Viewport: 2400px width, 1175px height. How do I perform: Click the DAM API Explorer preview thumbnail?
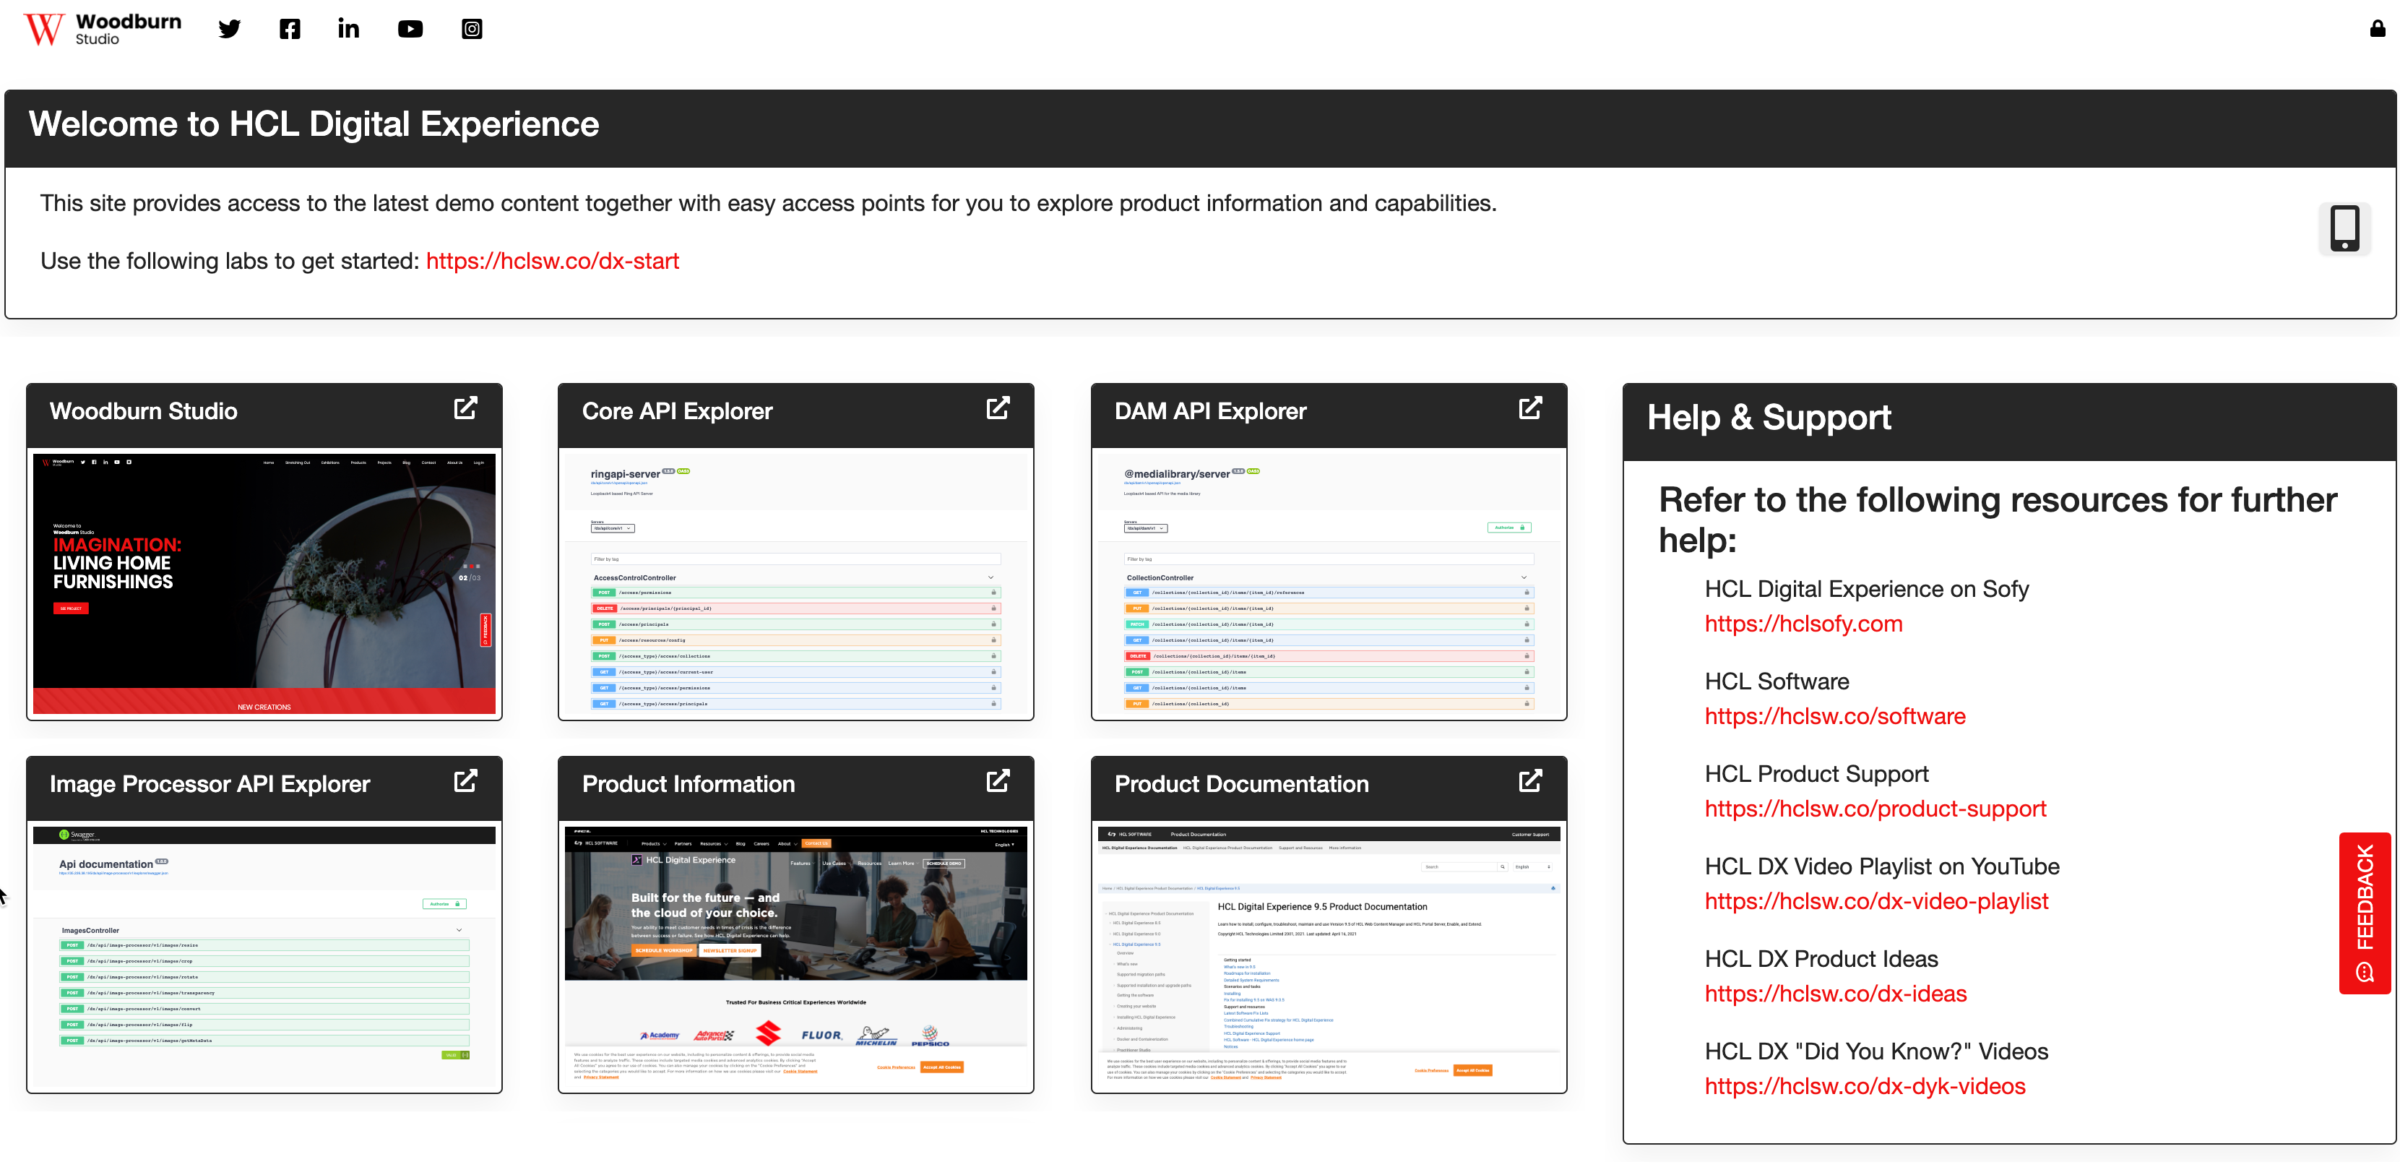1329,584
